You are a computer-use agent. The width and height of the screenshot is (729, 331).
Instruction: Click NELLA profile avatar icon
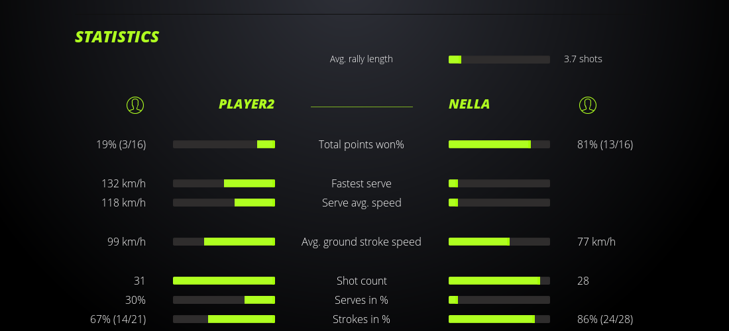pos(587,105)
